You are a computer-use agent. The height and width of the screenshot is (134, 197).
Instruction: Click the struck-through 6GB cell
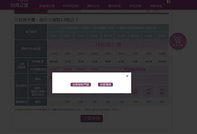pyautogui.click(x=121, y=62)
